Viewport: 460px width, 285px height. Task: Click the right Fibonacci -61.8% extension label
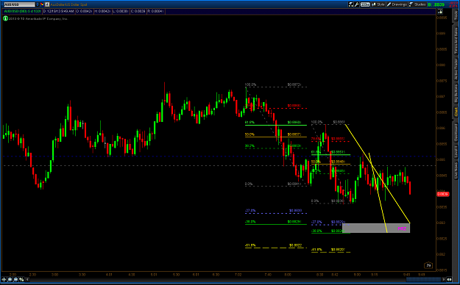(x=316, y=250)
